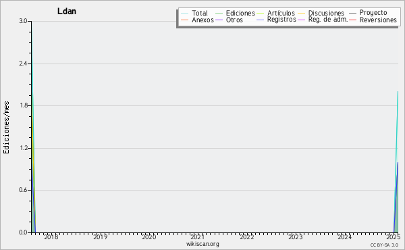Screen dimensions: 405x250
Task: Click the 2020 x-axis label
Action: (149, 237)
